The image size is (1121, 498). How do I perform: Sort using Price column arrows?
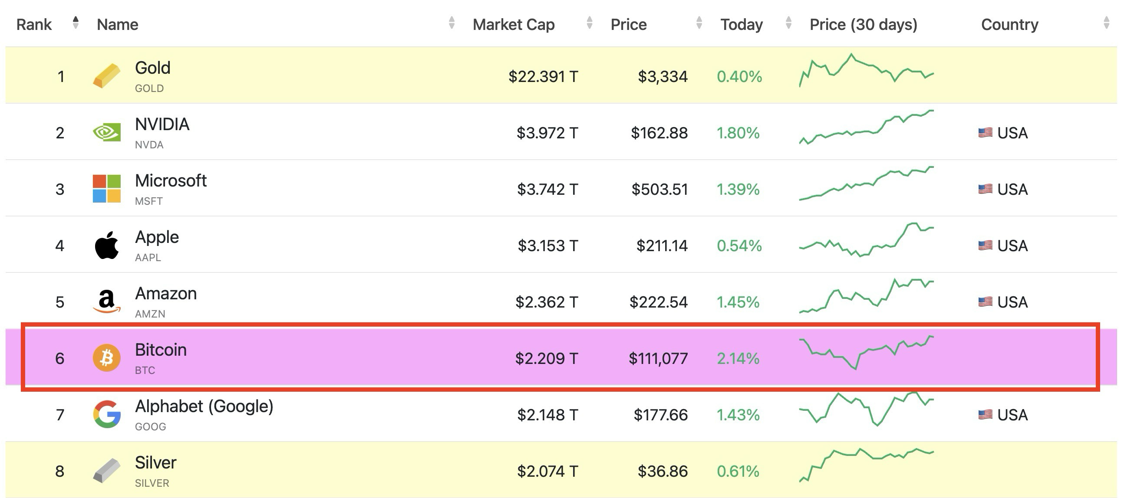[x=699, y=23]
